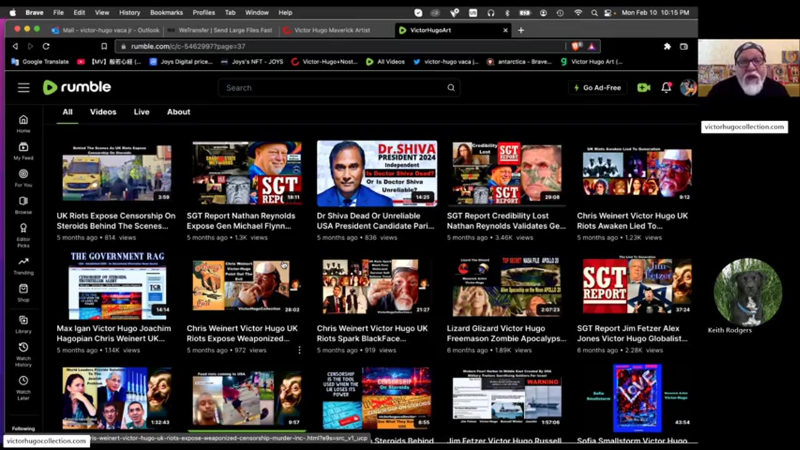Bookmark this page icon
Viewport: 800px width, 450px height.
pyautogui.click(x=104, y=46)
